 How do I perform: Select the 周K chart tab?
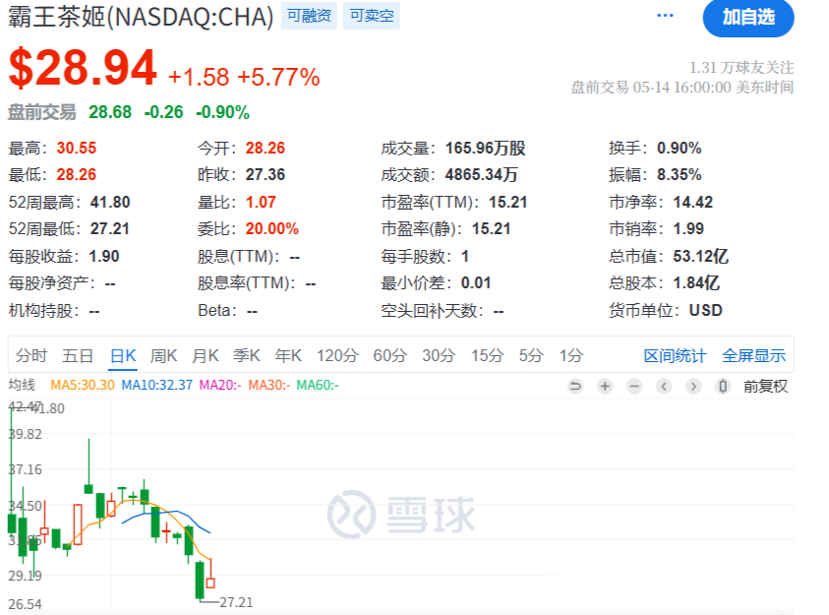pos(164,355)
